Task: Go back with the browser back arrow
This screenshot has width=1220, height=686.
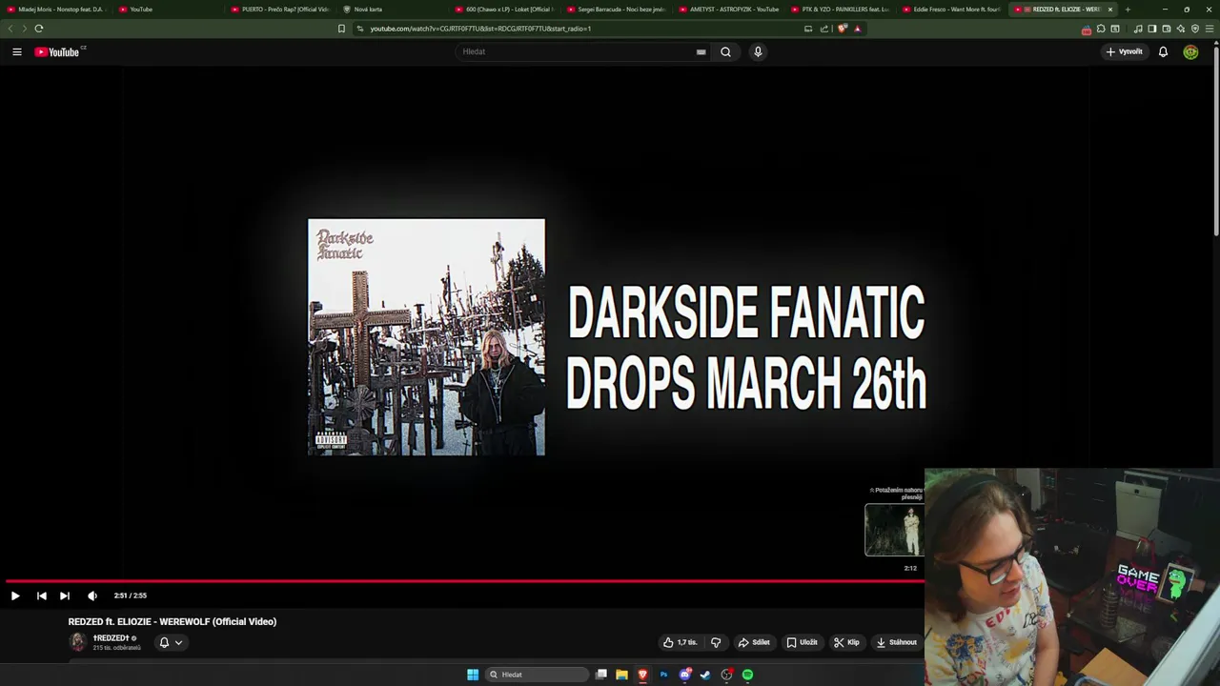Action: [x=10, y=29]
